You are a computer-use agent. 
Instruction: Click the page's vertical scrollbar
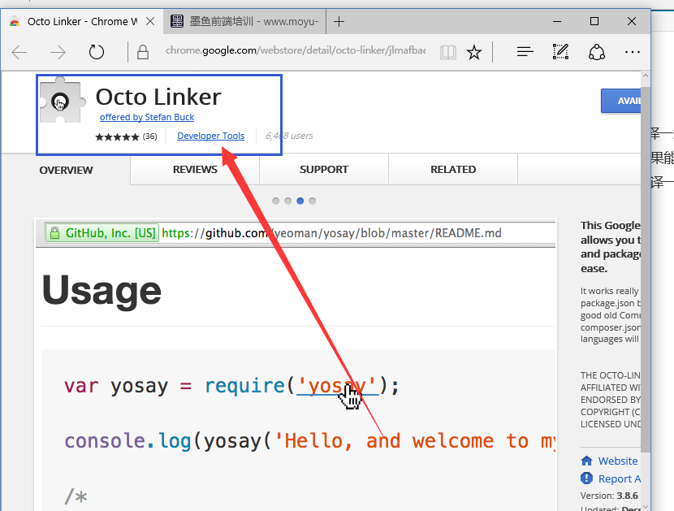[x=646, y=284]
